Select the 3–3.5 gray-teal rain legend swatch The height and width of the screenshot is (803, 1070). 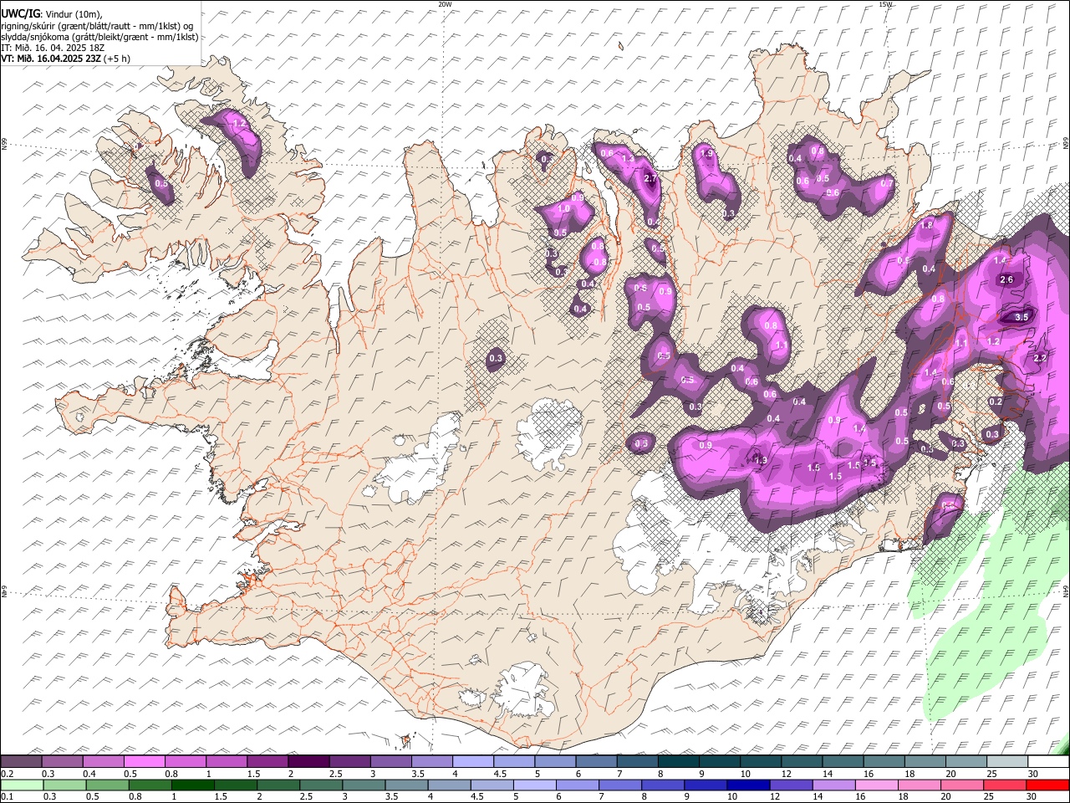[x=364, y=785]
